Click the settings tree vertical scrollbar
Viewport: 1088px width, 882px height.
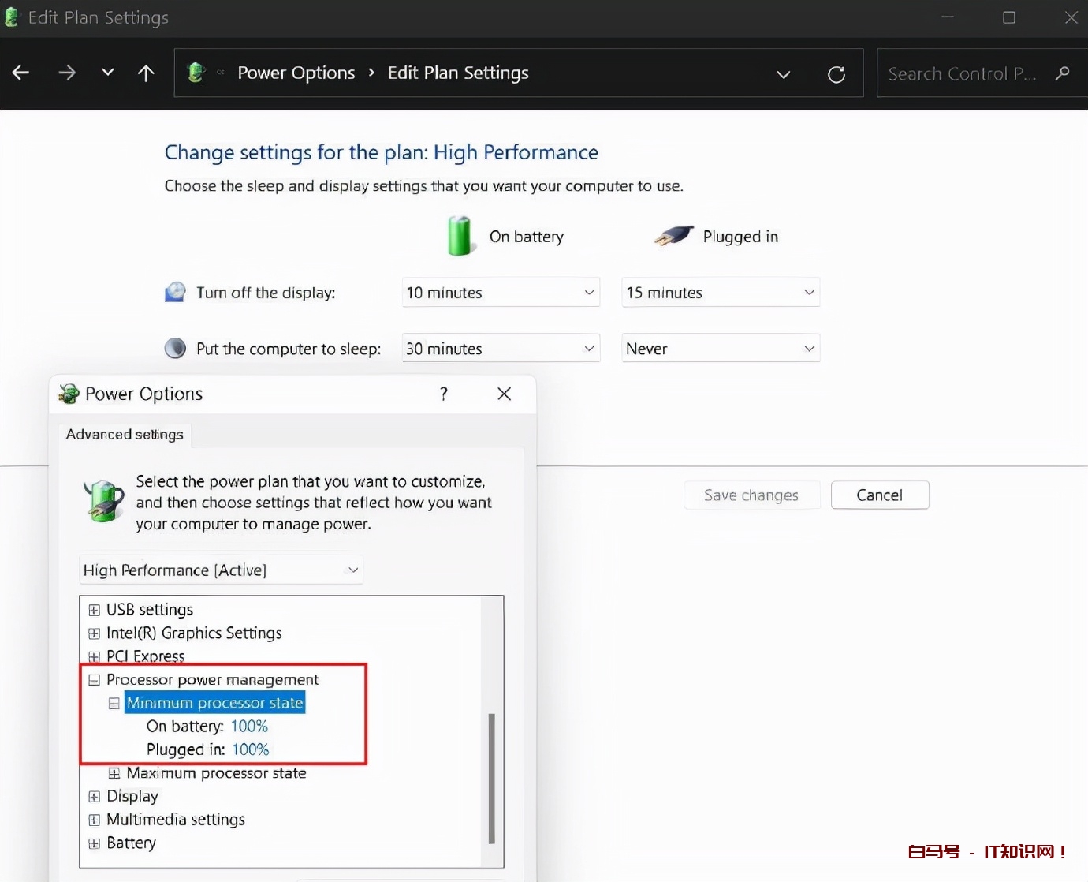(492, 777)
